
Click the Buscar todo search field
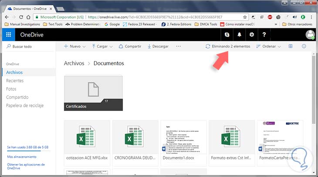click(28, 47)
